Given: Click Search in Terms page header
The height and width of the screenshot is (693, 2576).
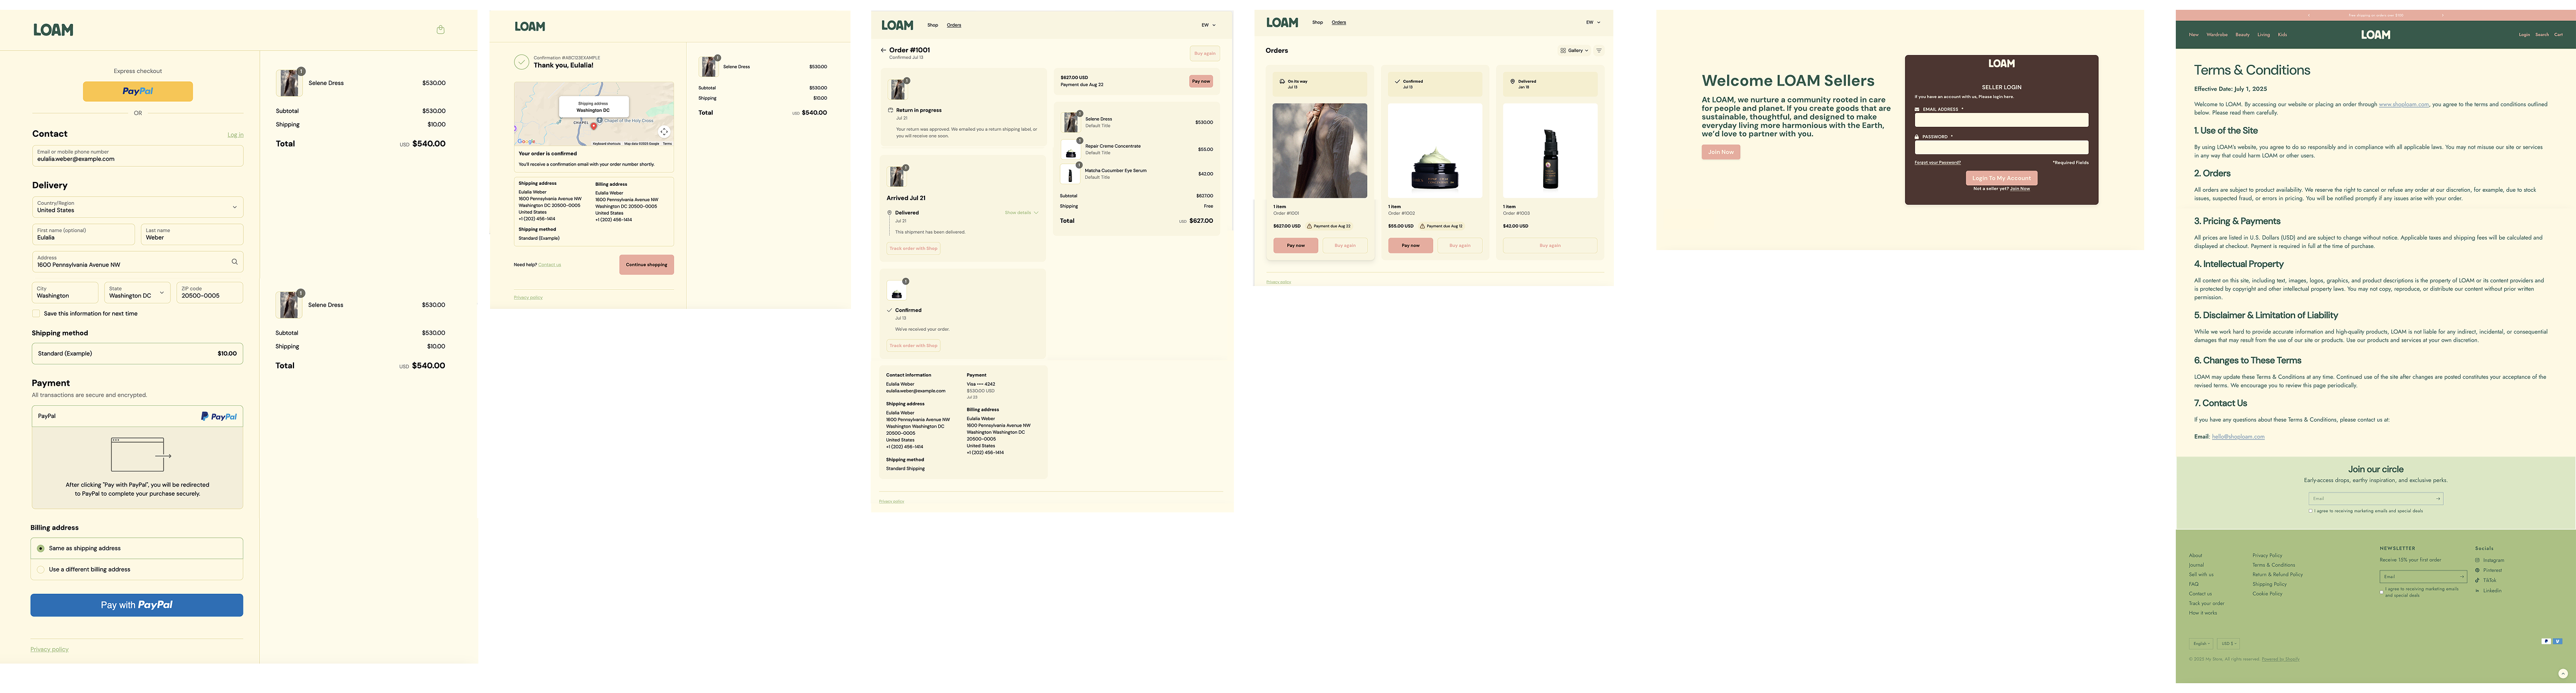Looking at the screenshot, I should coord(2541,34).
